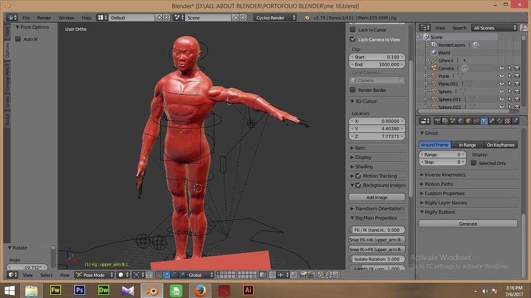531x298 pixels.
Task: Toggle restrict selectability arrow for Camera
Action: (509, 68)
